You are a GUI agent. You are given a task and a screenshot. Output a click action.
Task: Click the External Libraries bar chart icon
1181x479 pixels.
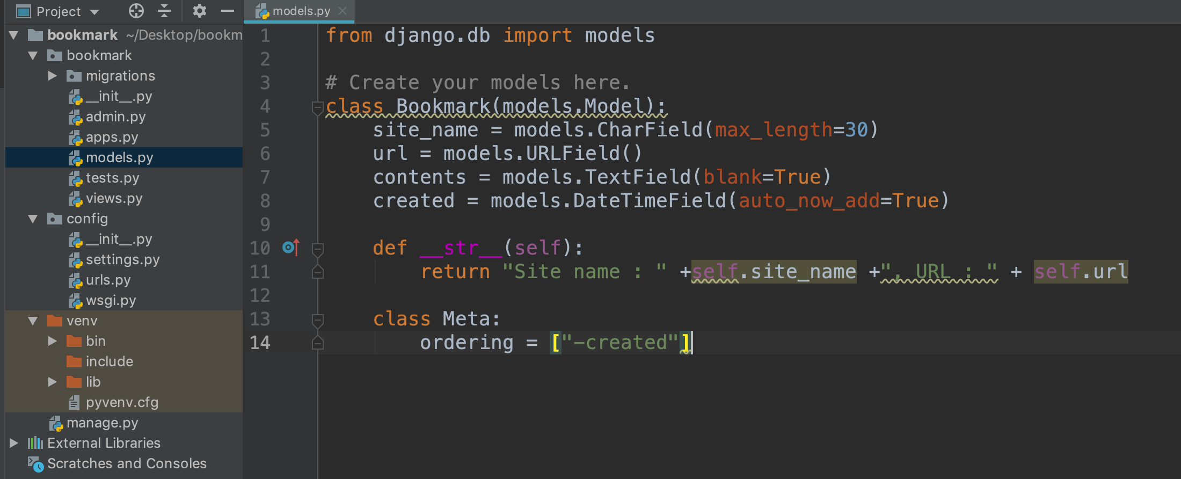(x=35, y=443)
